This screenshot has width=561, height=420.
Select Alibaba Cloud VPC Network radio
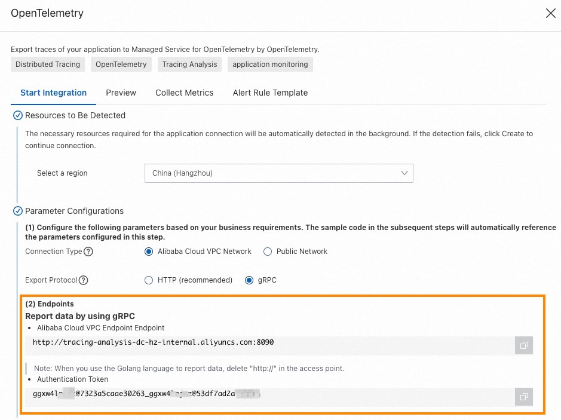(x=149, y=252)
